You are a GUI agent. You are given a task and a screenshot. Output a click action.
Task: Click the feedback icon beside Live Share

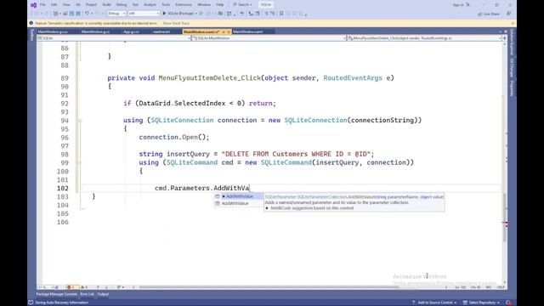coord(508,14)
